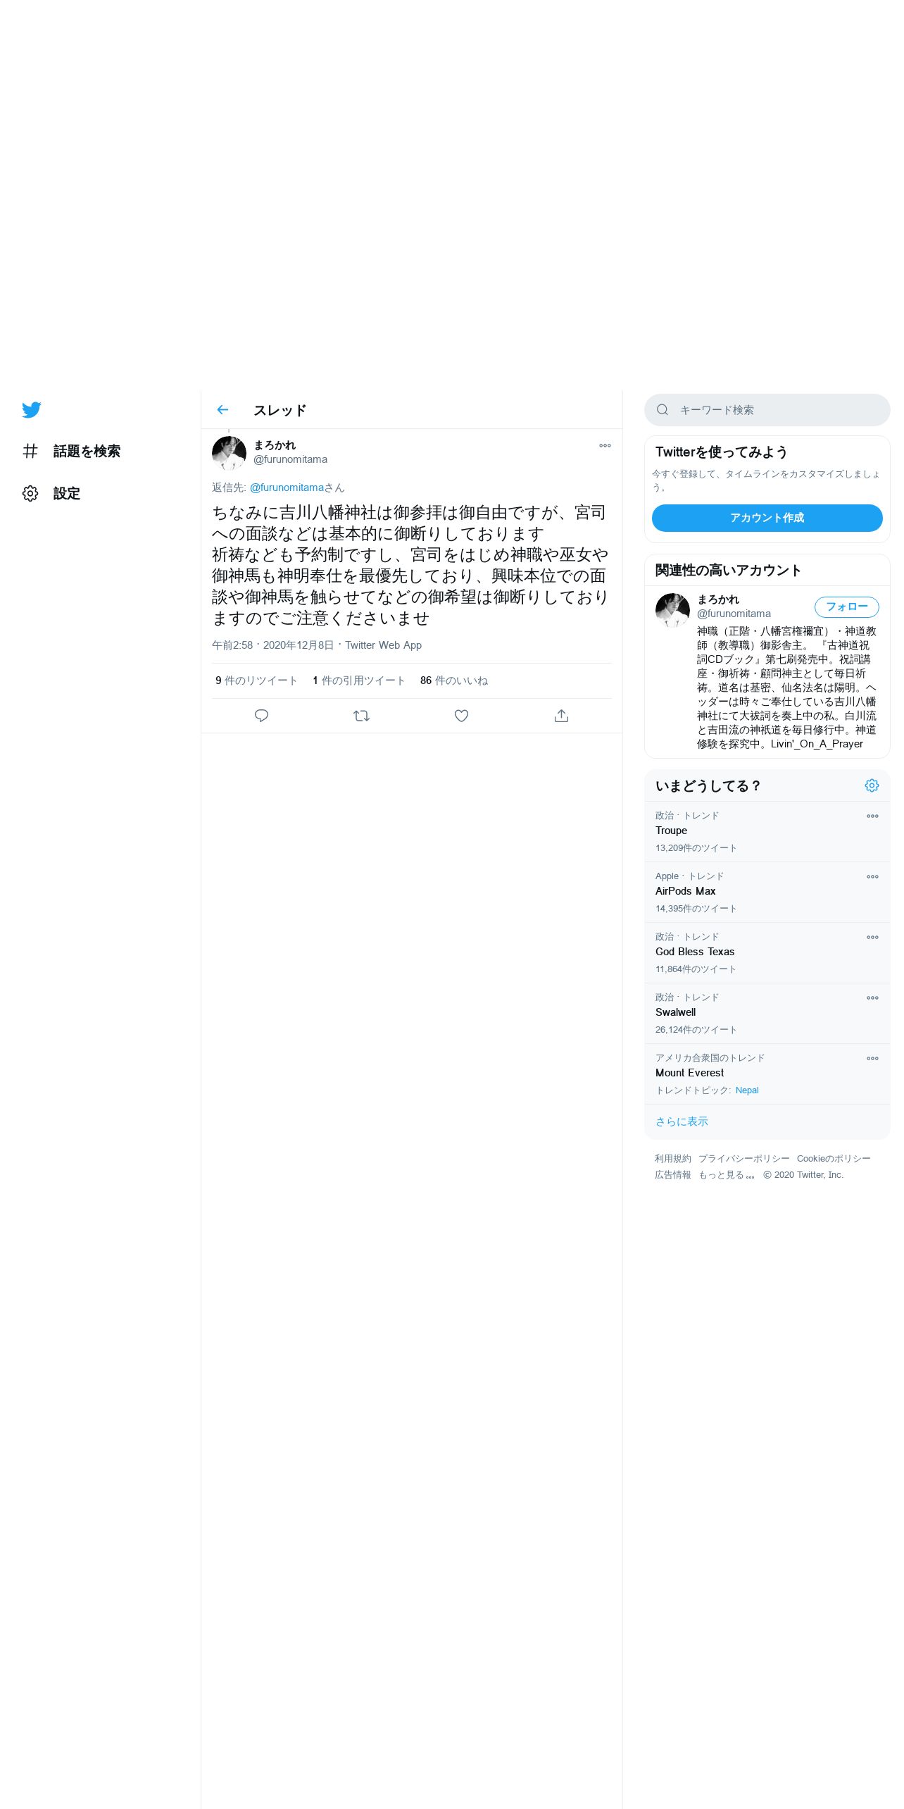Go back using the arrow icon

pos(222,410)
